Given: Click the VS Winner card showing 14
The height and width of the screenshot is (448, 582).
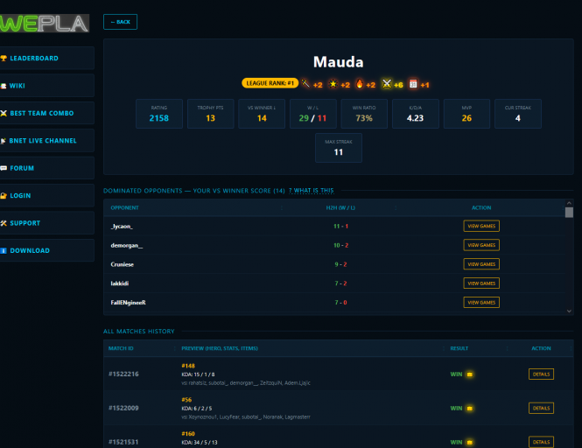Looking at the screenshot, I should 262,114.
